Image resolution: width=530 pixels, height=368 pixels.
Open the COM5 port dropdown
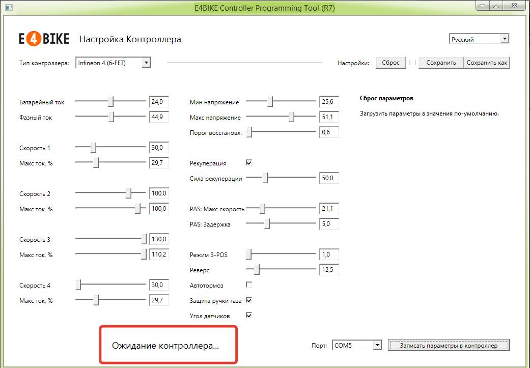(x=357, y=346)
